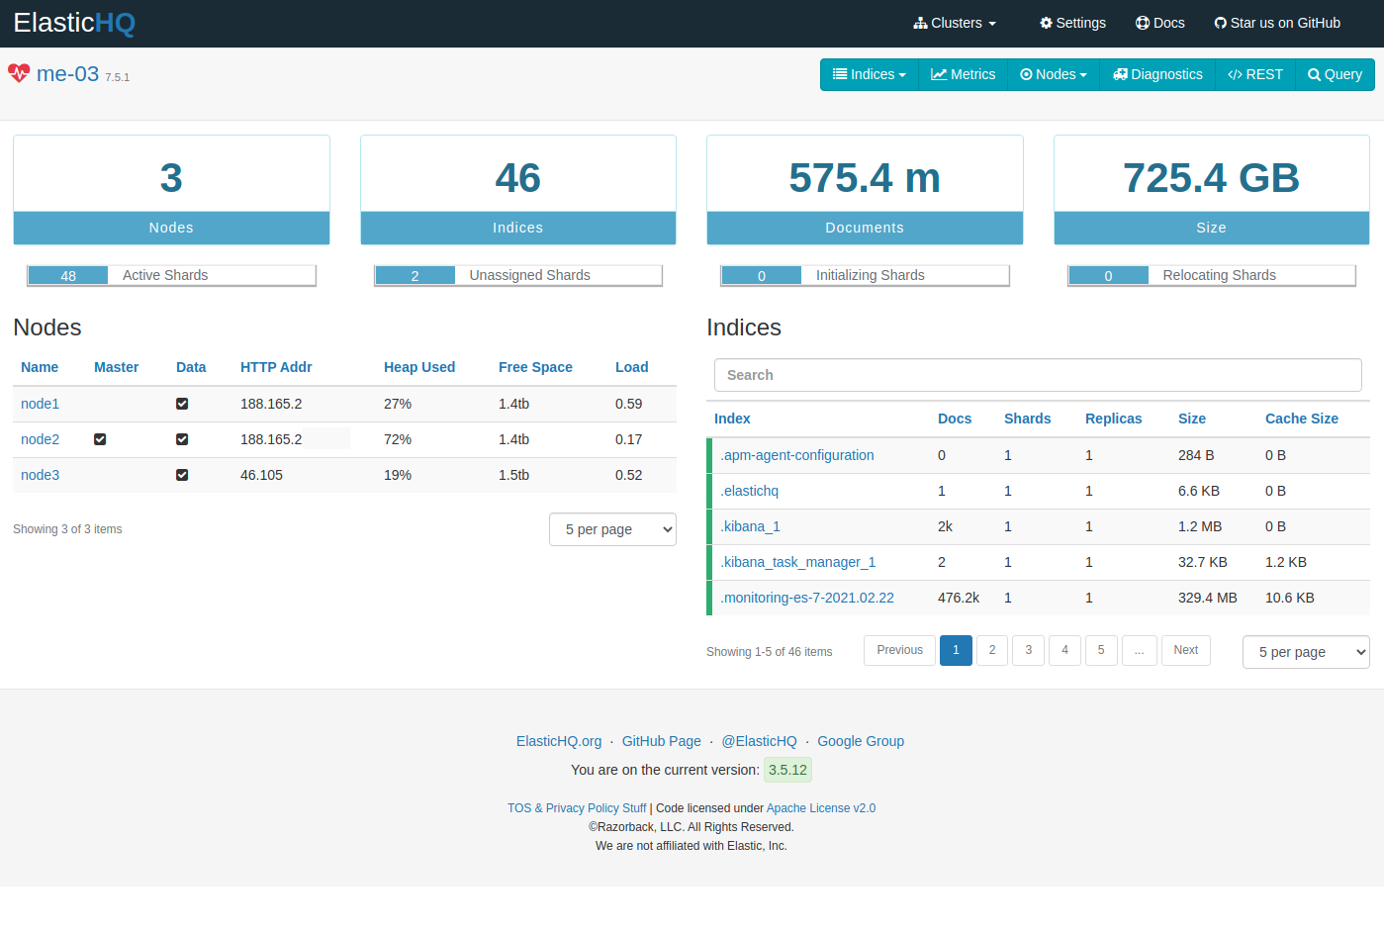Image resolution: width=1384 pixels, height=933 pixels.
Task: Open the Query tool
Action: [x=1335, y=74]
